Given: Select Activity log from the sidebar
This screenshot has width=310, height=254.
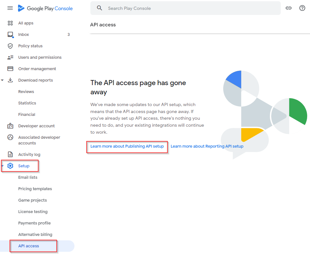Looking at the screenshot, I should pos(29,154).
